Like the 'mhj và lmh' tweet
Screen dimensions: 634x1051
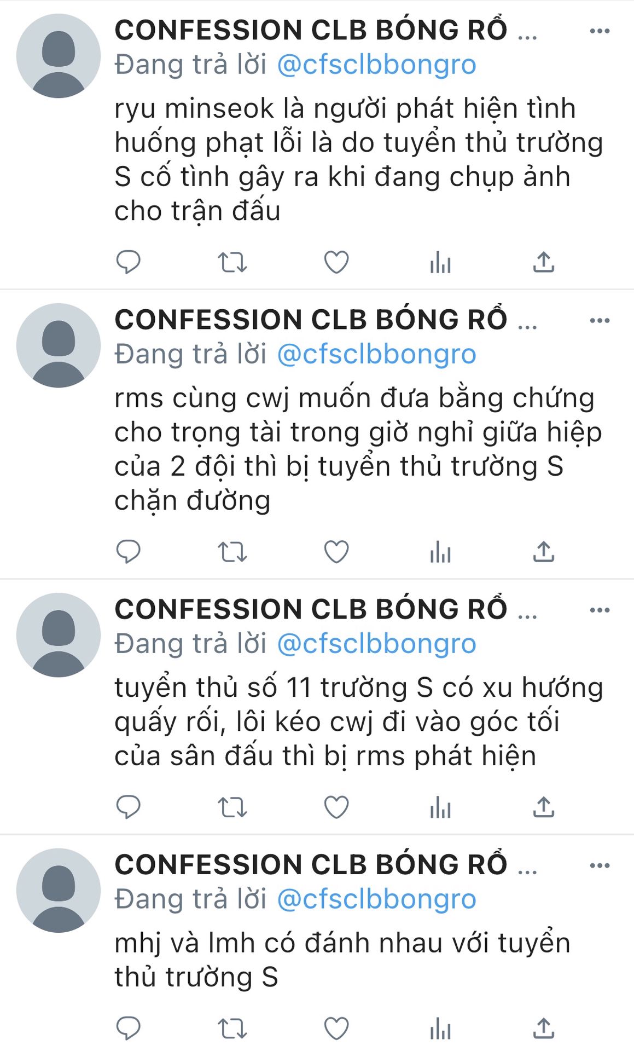pyautogui.click(x=336, y=1028)
